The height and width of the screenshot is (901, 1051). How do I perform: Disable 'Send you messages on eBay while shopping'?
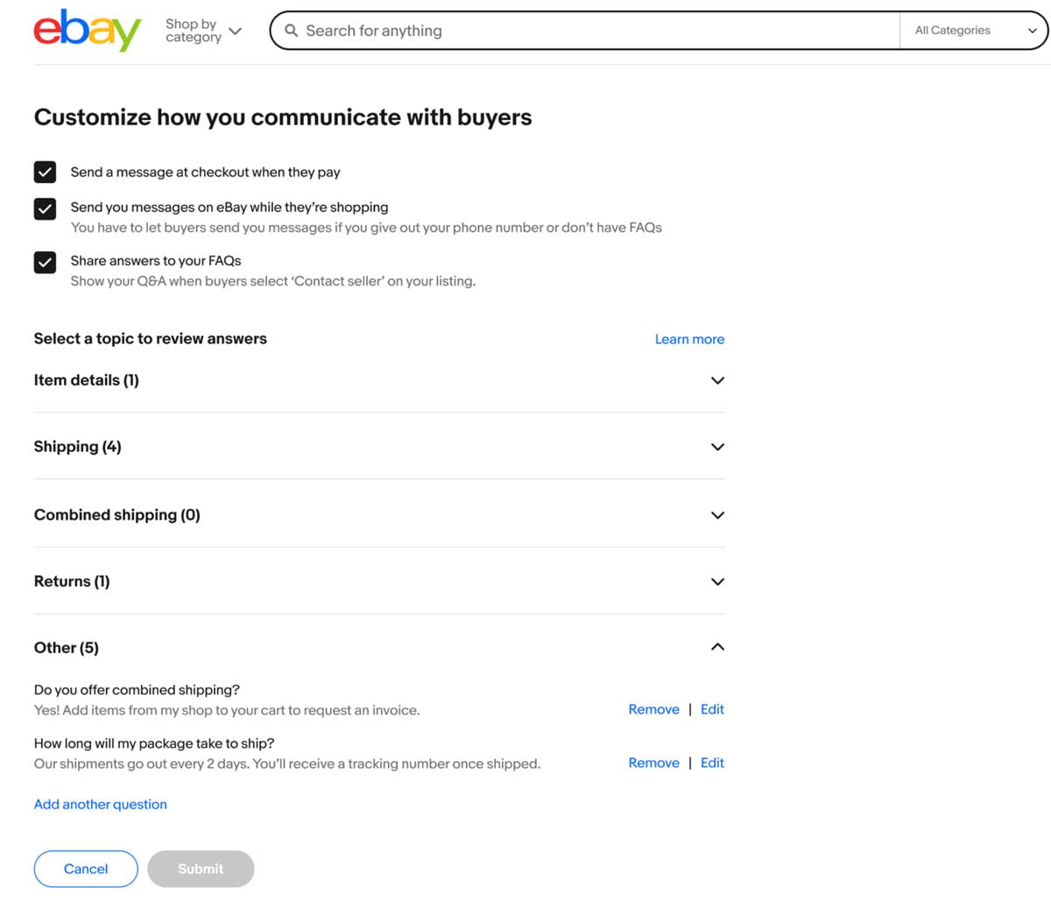coord(45,208)
